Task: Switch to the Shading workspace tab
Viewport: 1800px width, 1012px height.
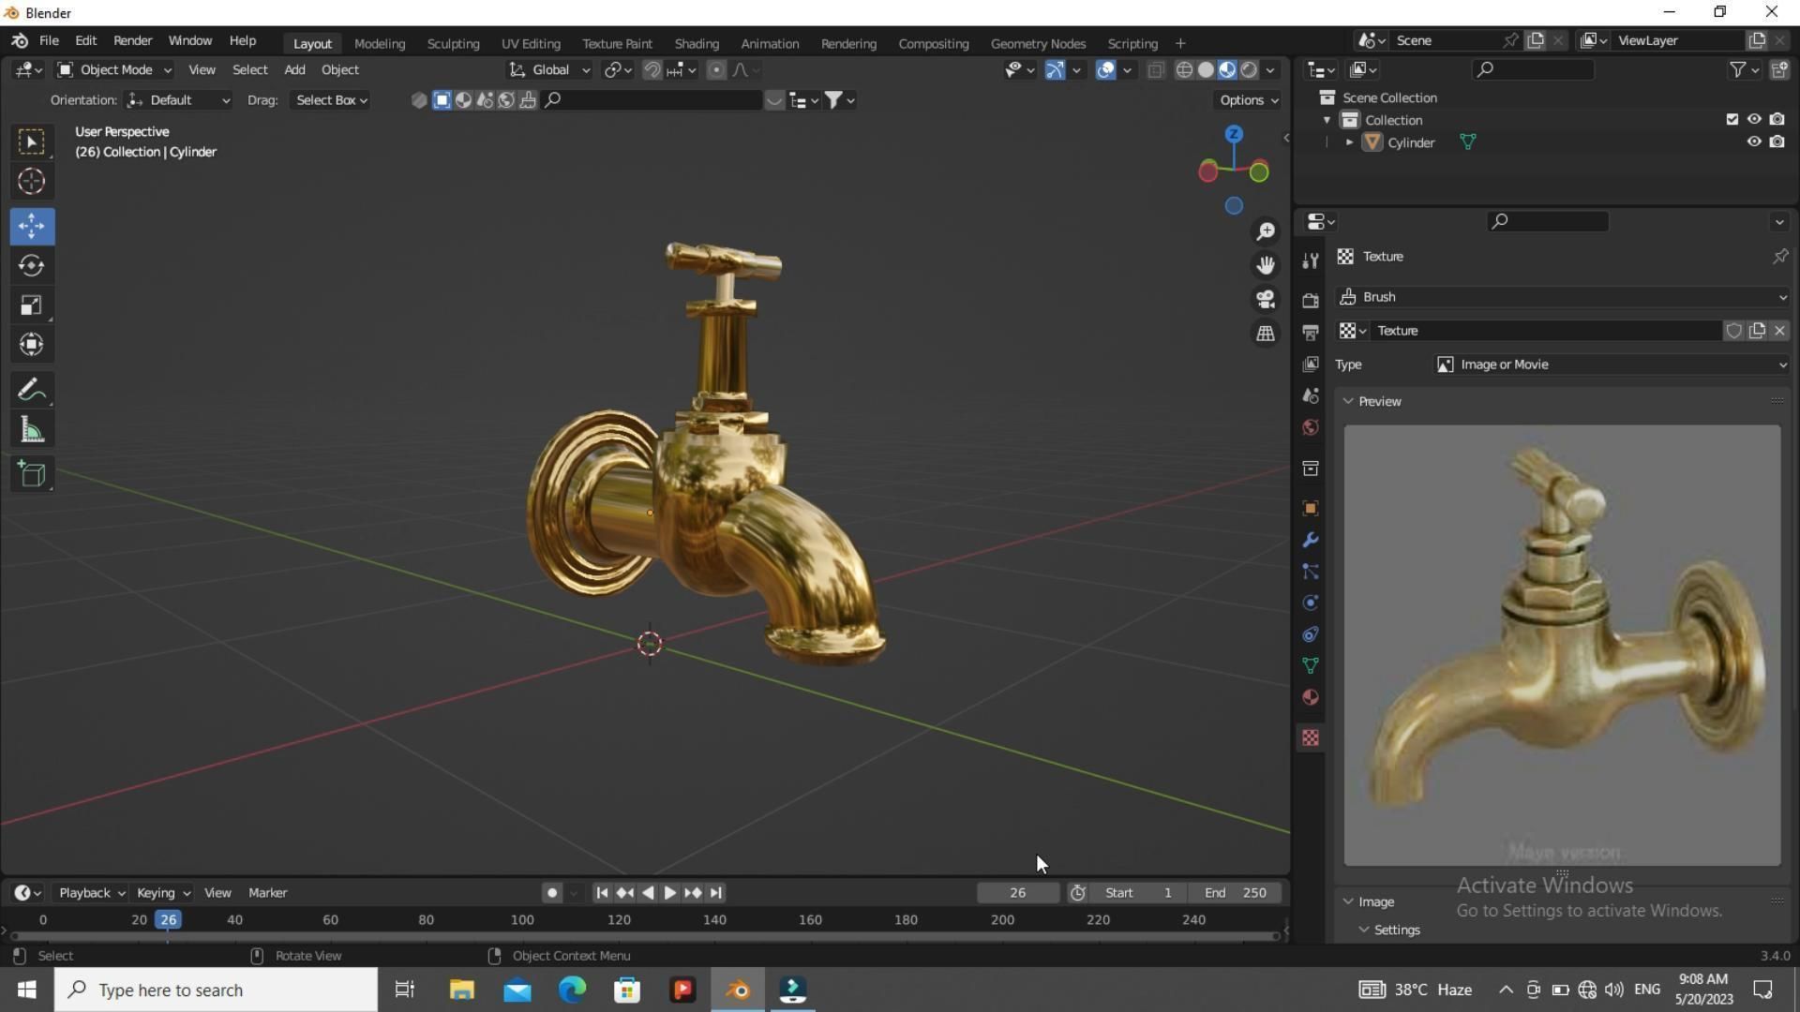Action: [x=697, y=44]
